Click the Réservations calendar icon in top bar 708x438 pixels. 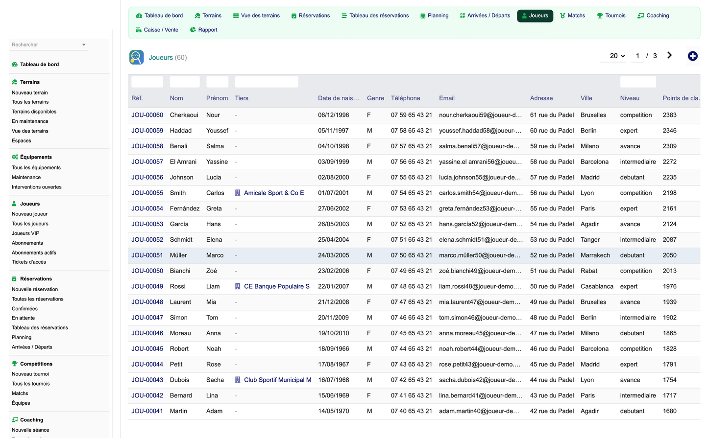(x=294, y=16)
